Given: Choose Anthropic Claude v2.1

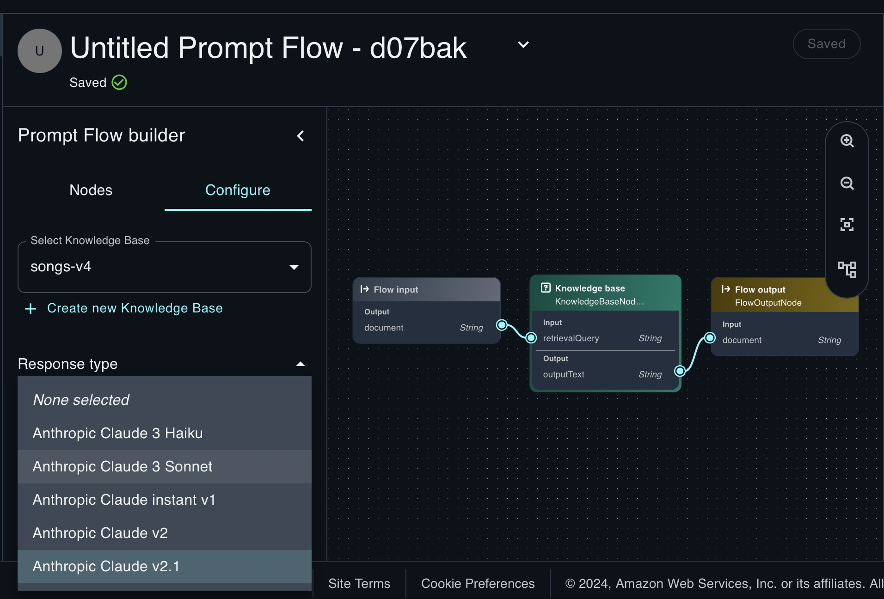Looking at the screenshot, I should click(x=165, y=567).
